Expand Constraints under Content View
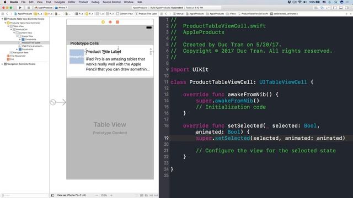The image size is (353, 198). click(17, 49)
